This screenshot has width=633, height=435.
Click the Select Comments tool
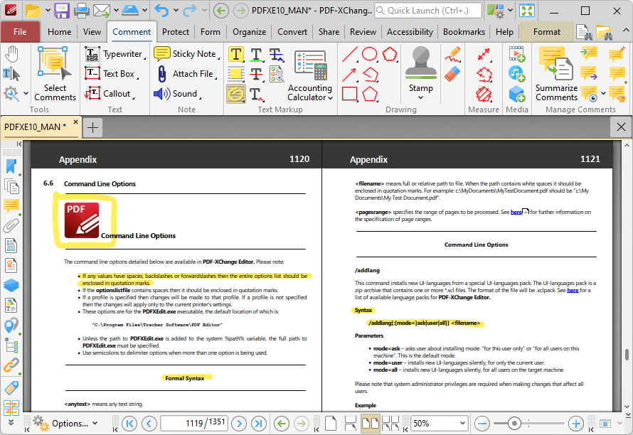tap(55, 74)
